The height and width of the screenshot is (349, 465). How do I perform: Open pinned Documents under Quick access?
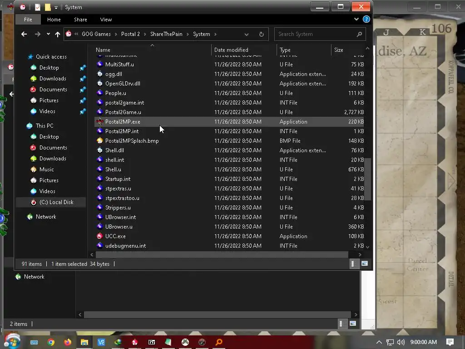click(x=53, y=90)
